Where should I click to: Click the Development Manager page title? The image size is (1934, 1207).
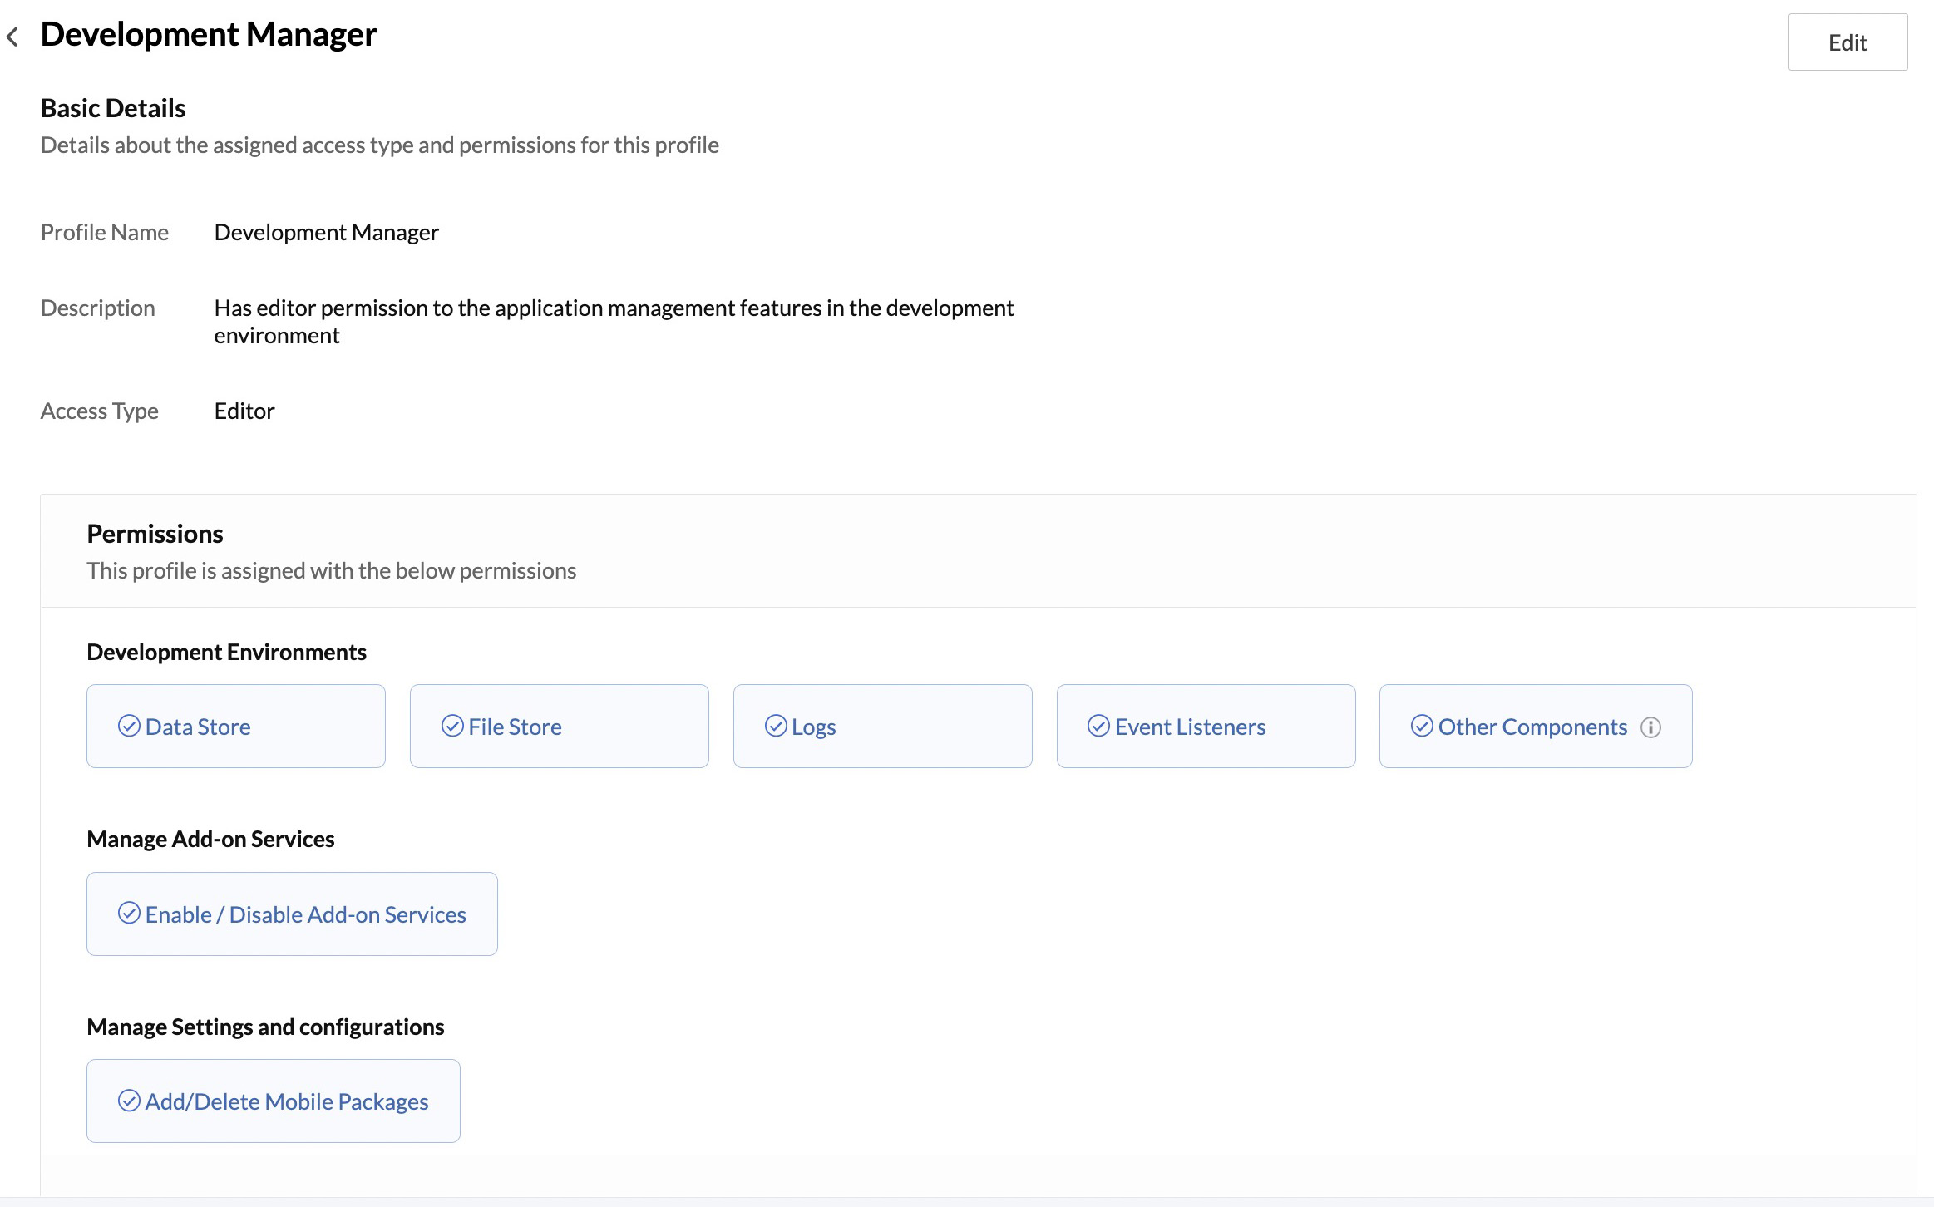[208, 34]
